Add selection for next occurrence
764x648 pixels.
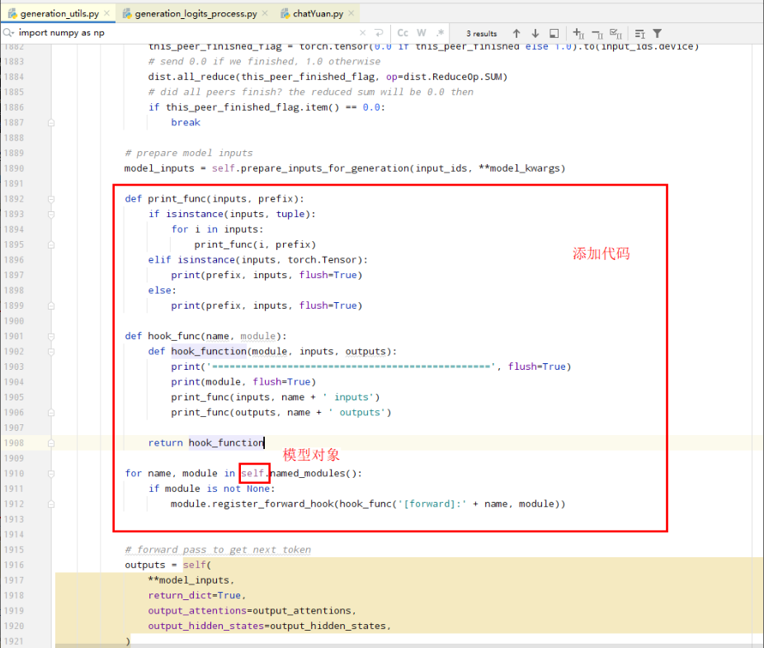[x=578, y=33]
